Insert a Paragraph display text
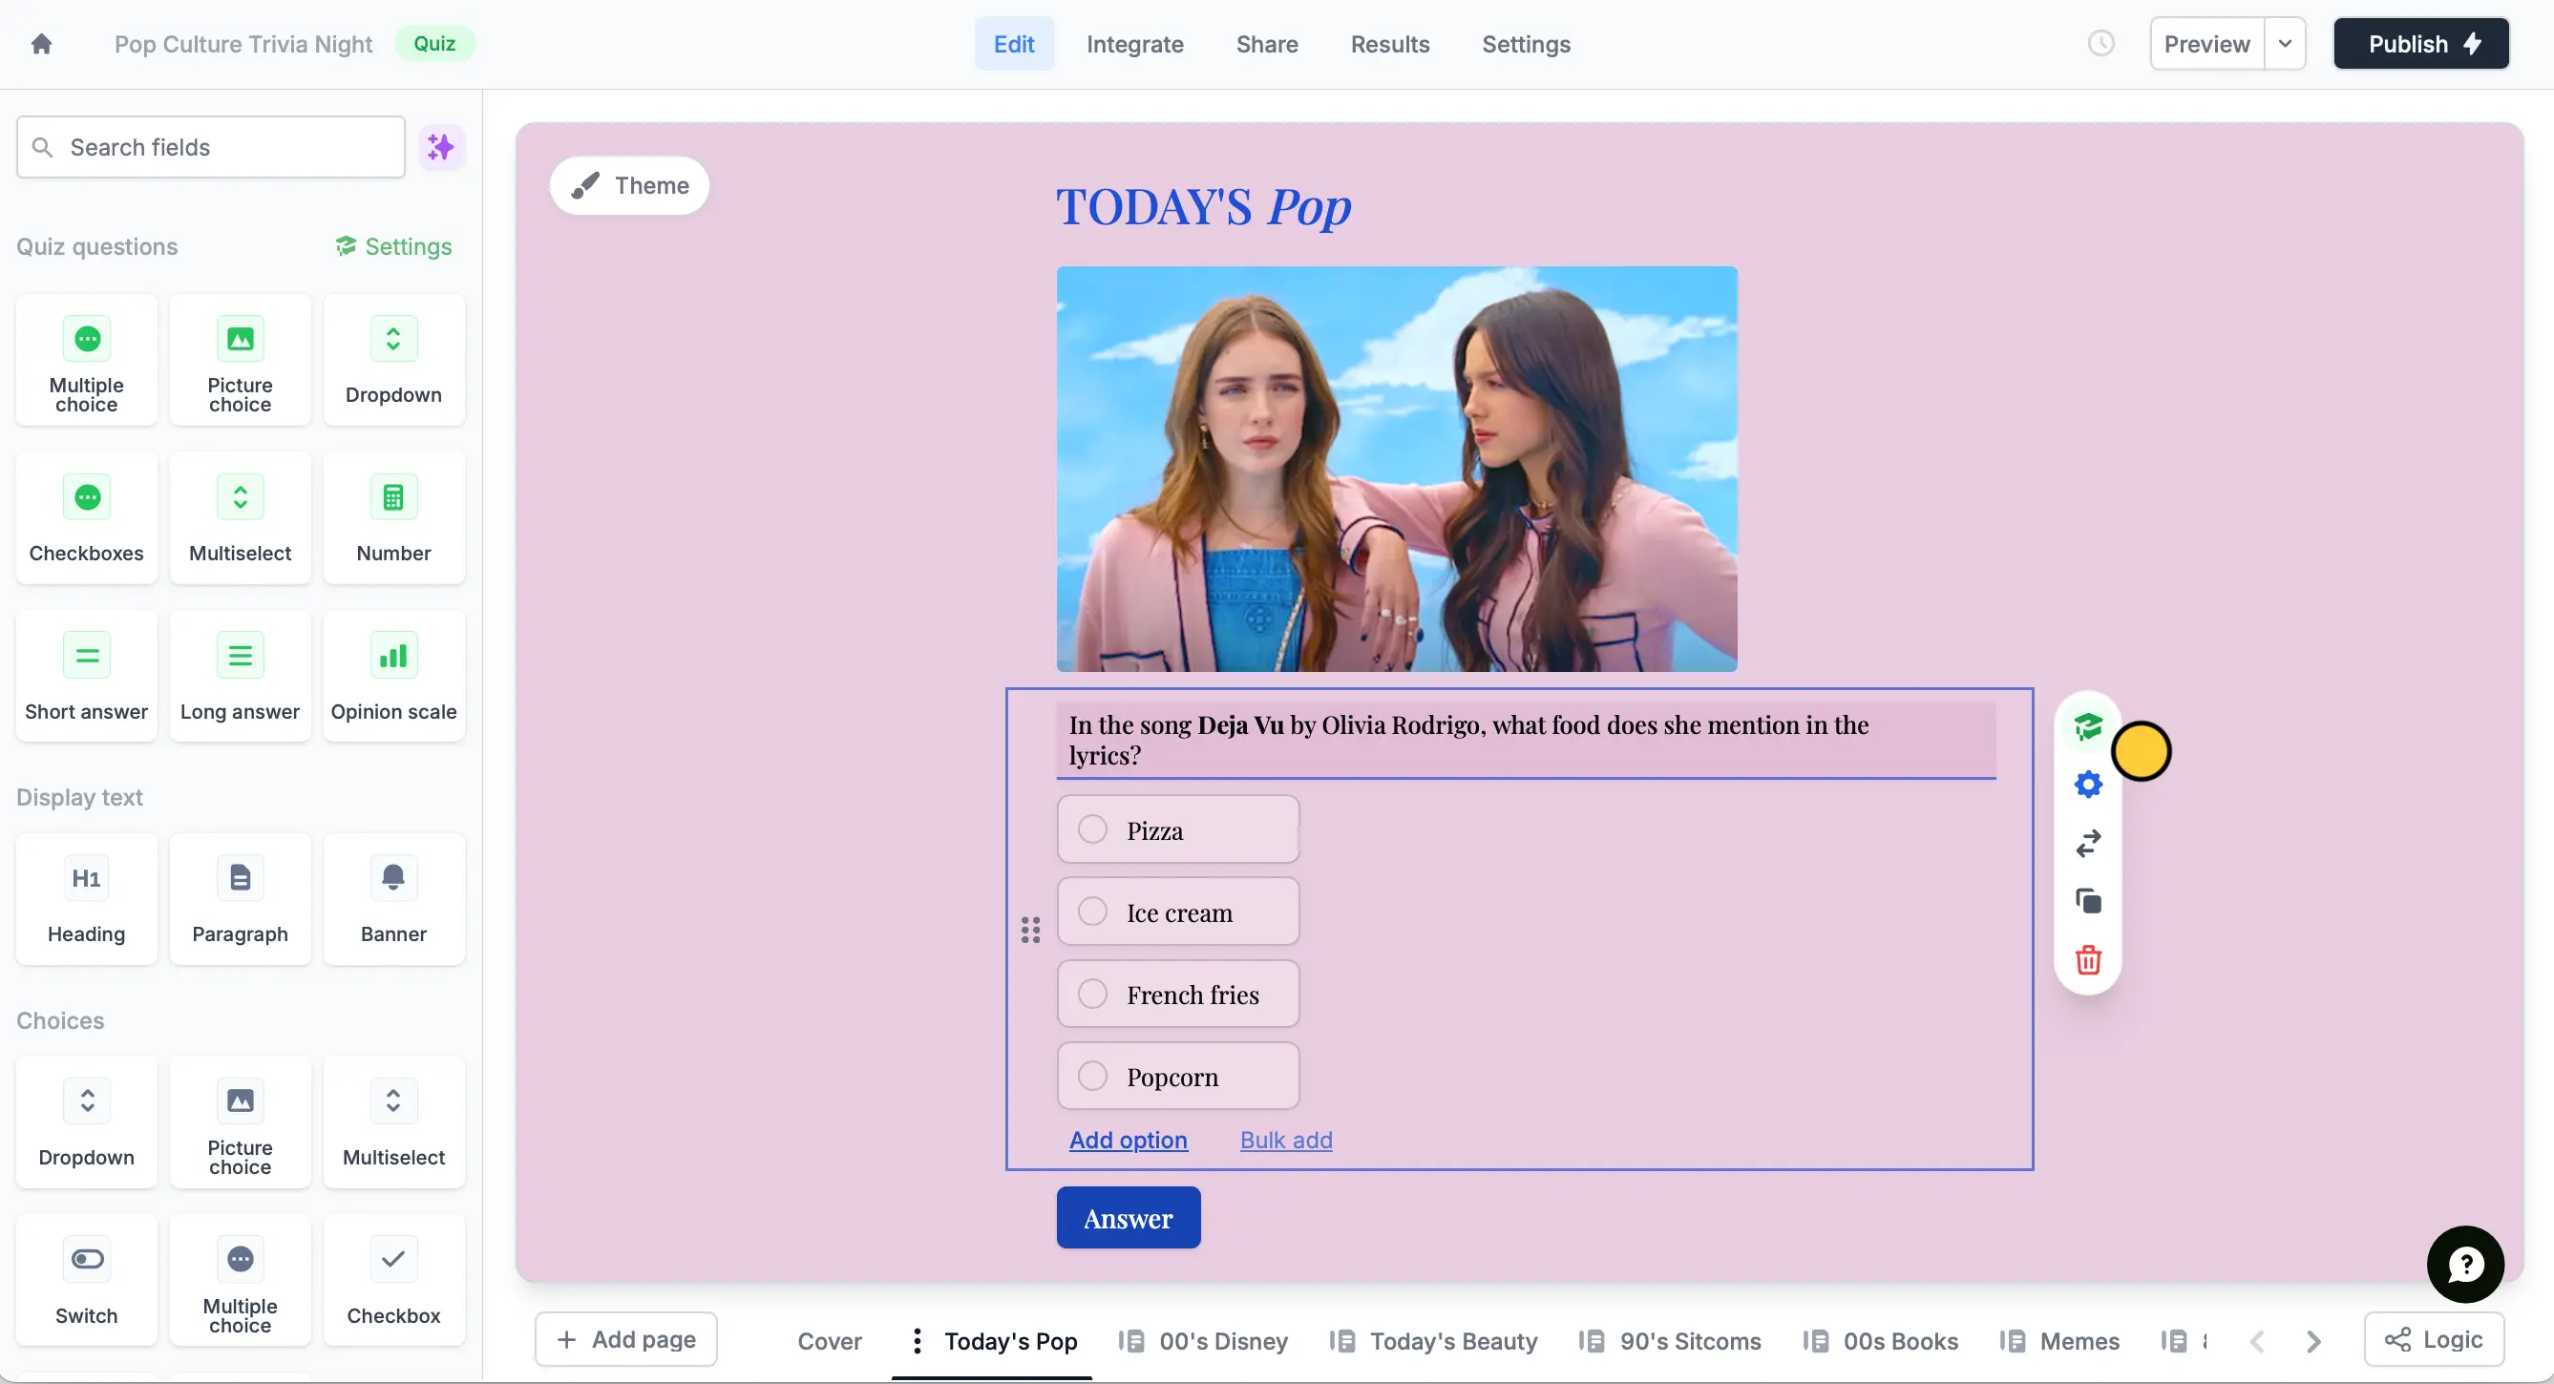Image resolution: width=2554 pixels, height=1384 pixels. (240, 899)
